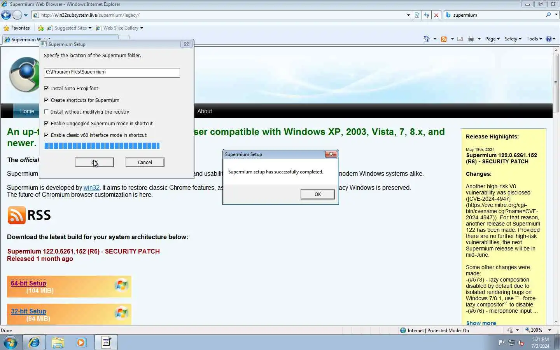Open the About page navigation link
The height and width of the screenshot is (350, 560).
coord(205,111)
